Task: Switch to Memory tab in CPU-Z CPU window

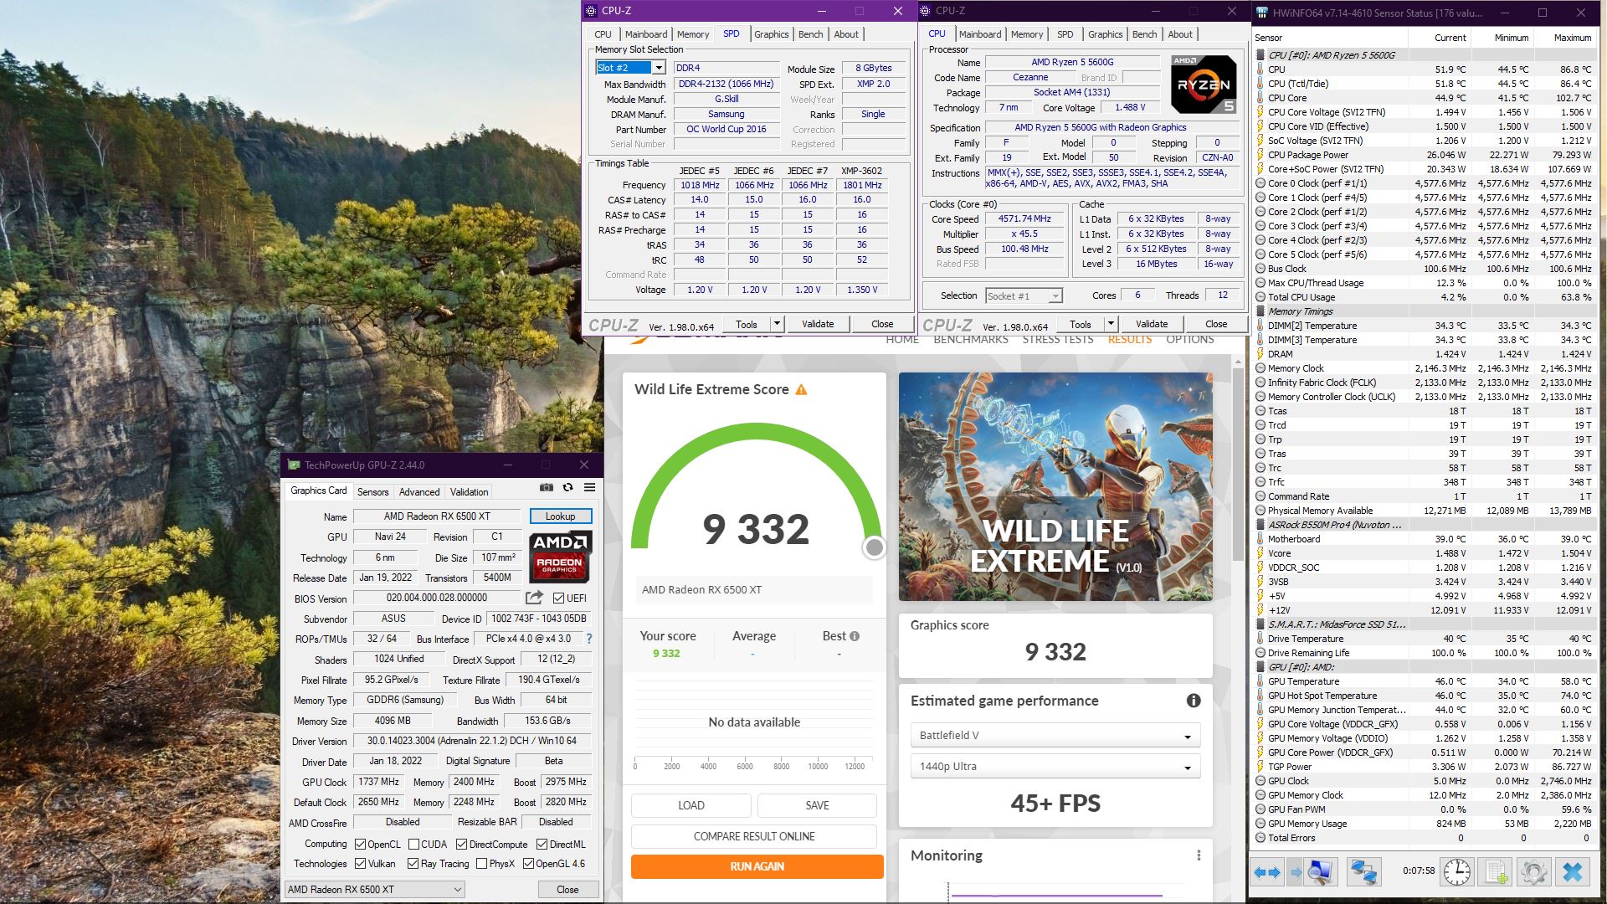Action: coord(1026,34)
